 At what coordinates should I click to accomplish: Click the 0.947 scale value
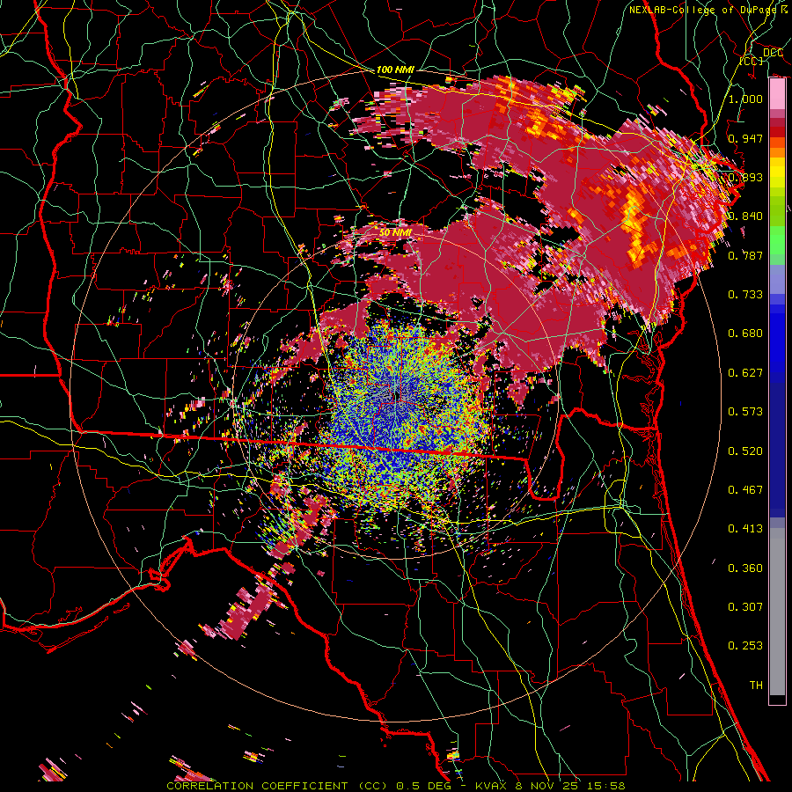[x=745, y=138]
